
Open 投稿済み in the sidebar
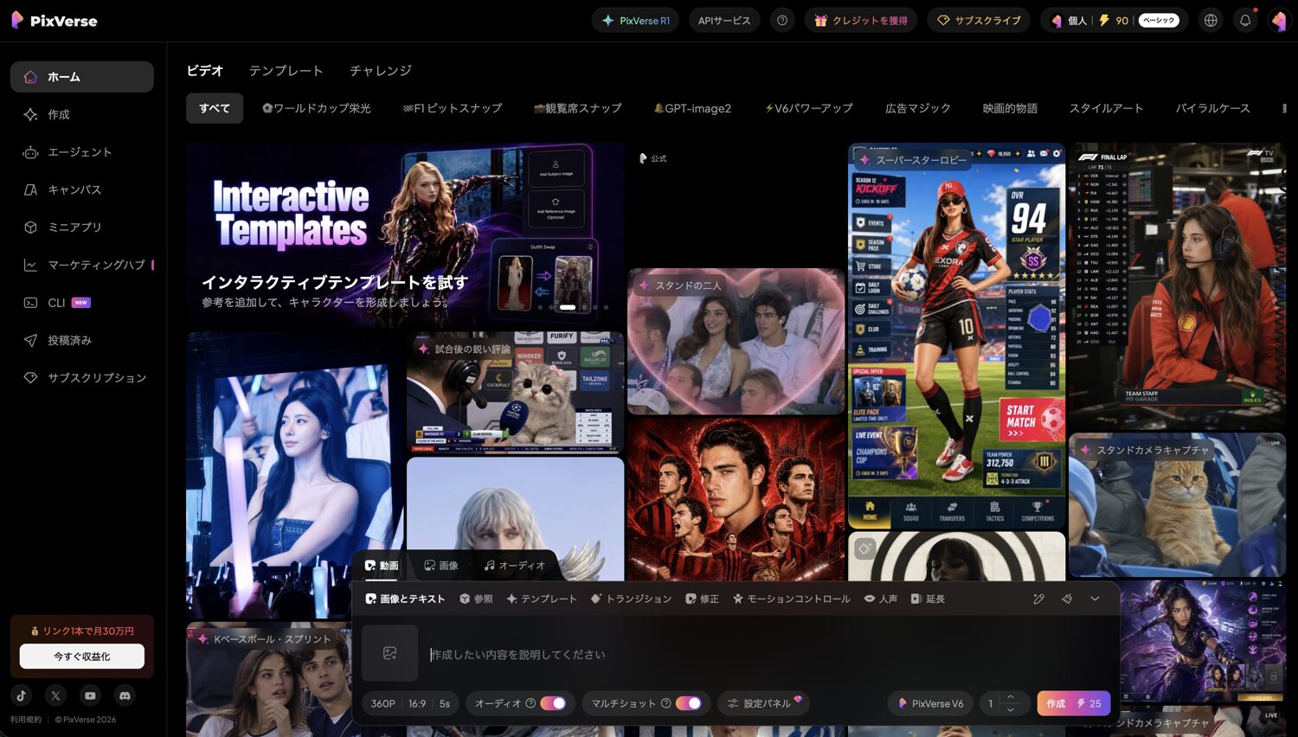(x=82, y=340)
